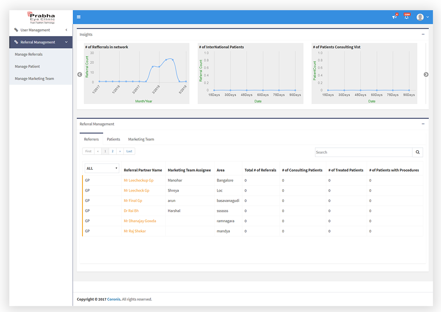The image size is (441, 312).
Task: Go to page 2 of referrers
Action: 113,151
